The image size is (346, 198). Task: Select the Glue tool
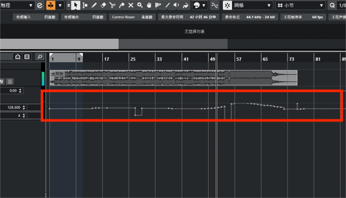pos(122,5)
